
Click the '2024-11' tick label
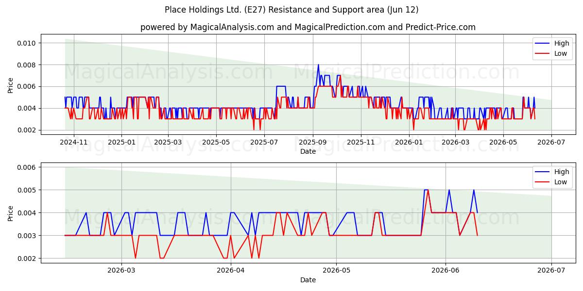(74, 142)
